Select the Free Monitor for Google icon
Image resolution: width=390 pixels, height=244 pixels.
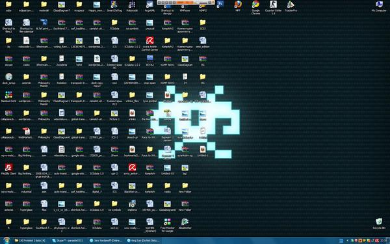pos(167,225)
